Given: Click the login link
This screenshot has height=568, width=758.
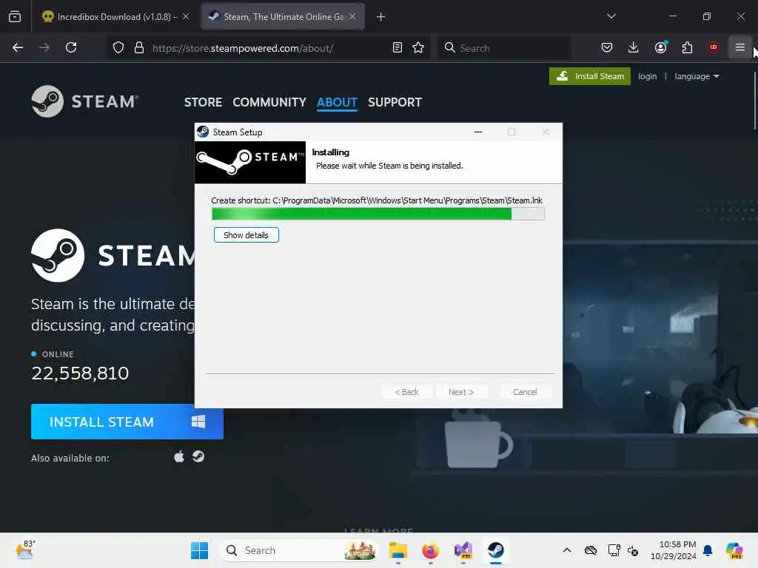Looking at the screenshot, I should [x=647, y=76].
